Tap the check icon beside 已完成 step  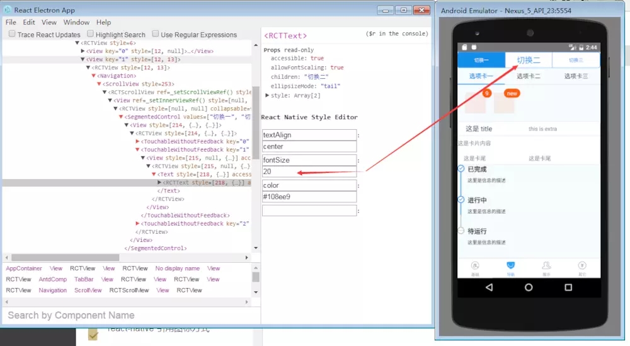461,169
